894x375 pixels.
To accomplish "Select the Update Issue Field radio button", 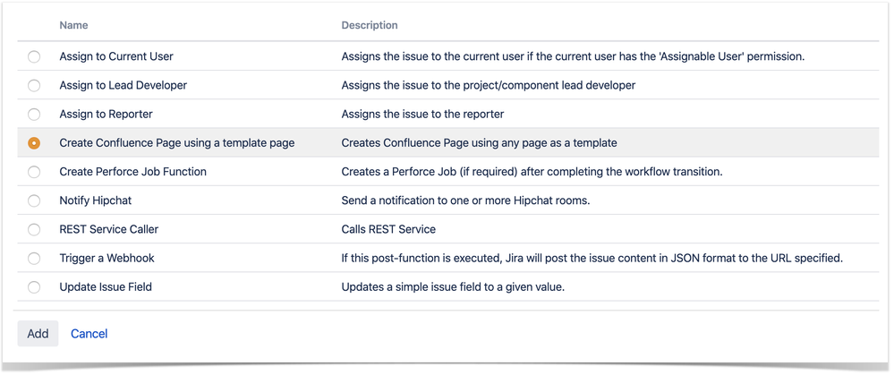I will (34, 287).
